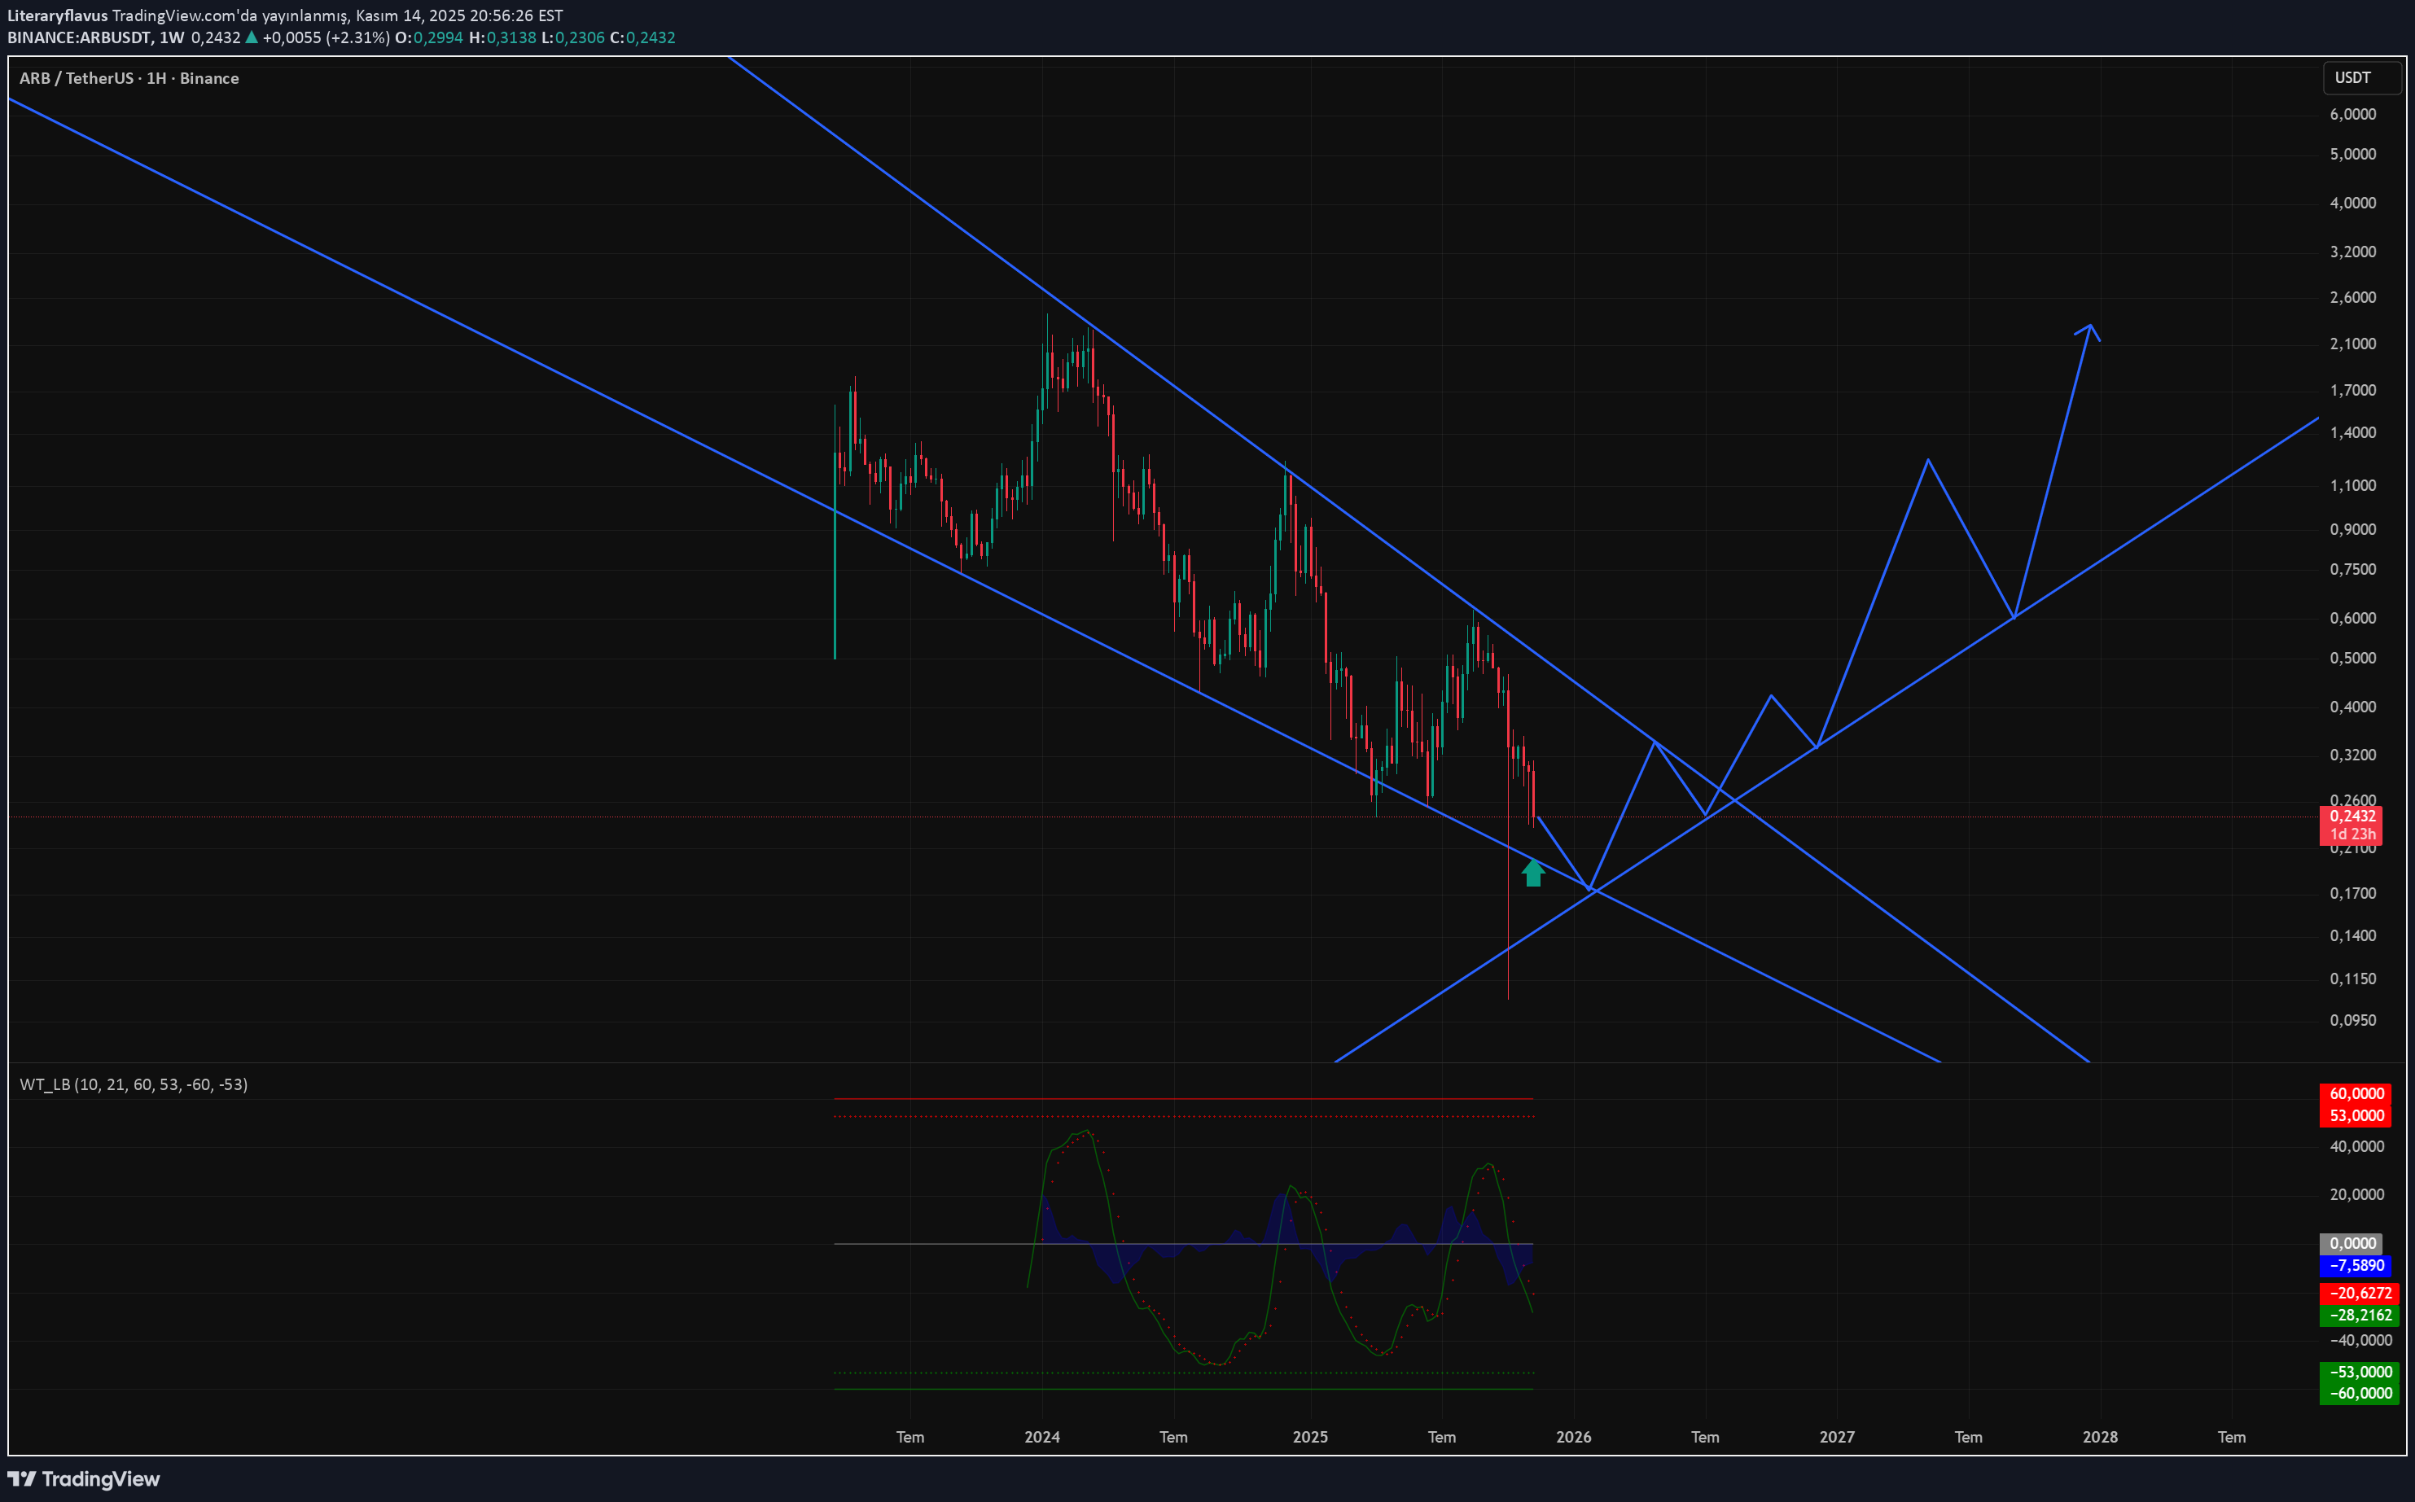Click the 6,0000 price scale label
Screen dimensions: 2415x1502
click(x=2352, y=114)
